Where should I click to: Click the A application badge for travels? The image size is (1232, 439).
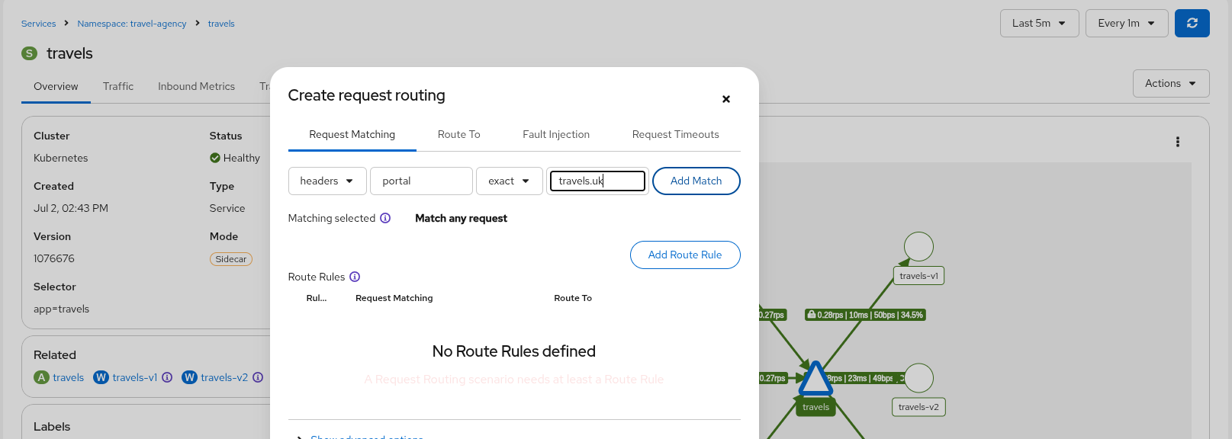(42, 377)
